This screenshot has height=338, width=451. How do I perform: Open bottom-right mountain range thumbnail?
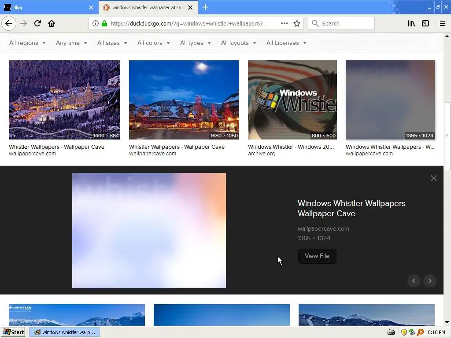pos(366,315)
